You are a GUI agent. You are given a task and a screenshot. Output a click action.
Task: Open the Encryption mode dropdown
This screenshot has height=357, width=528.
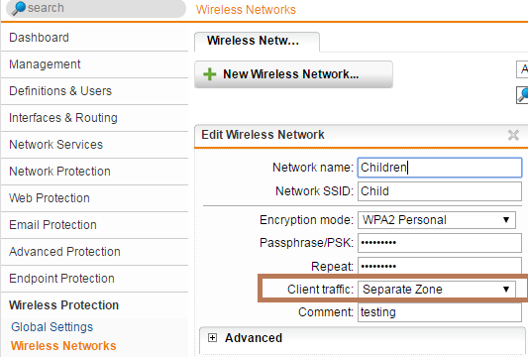(437, 220)
